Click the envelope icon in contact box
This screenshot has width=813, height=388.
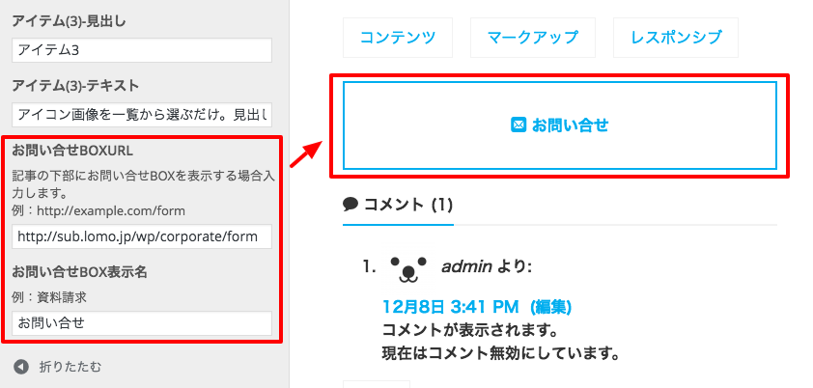point(519,125)
